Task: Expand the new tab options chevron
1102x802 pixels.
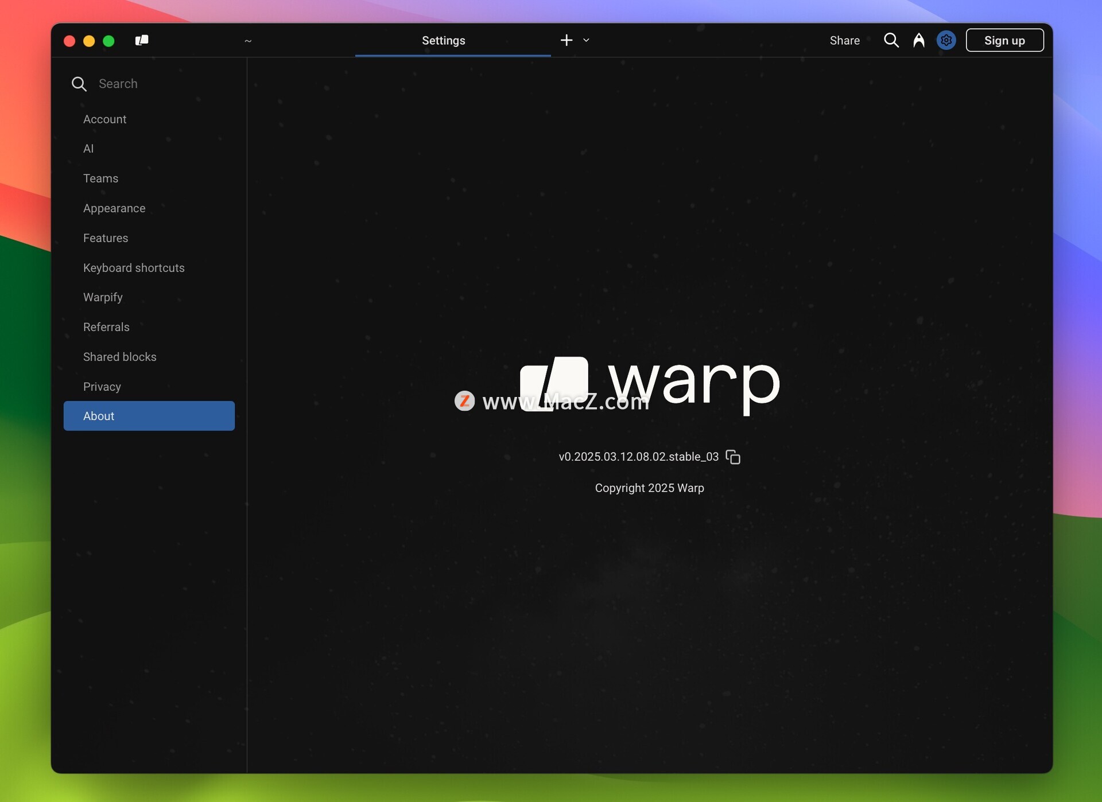Action: tap(586, 40)
